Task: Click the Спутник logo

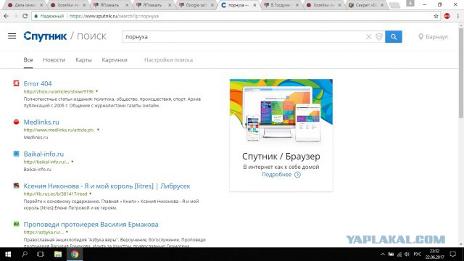Action: 45,36
